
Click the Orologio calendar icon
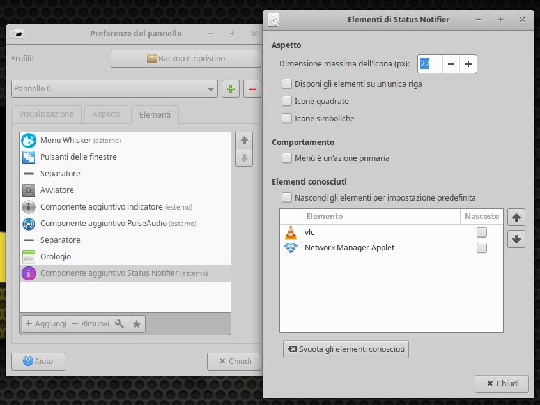[29, 257]
